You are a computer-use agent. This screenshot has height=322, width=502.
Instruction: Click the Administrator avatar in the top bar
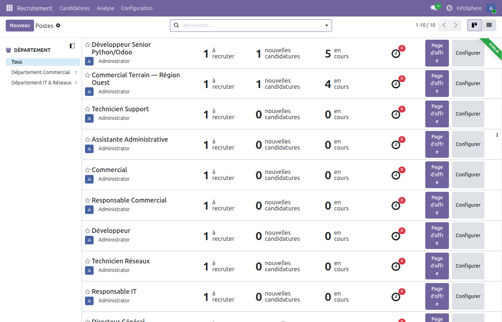click(491, 8)
